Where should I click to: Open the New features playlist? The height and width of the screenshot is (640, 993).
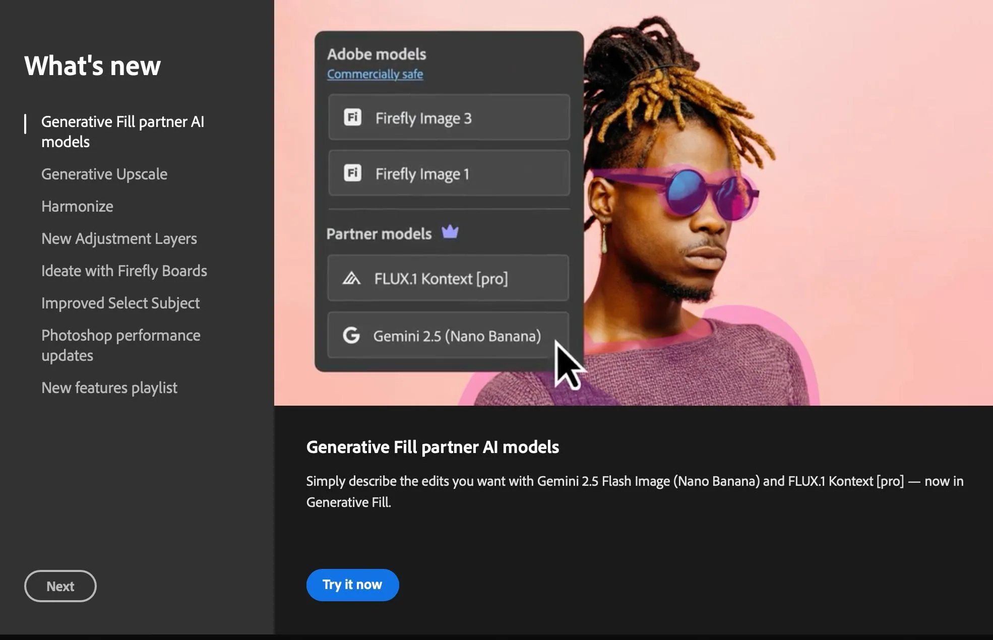coord(109,388)
